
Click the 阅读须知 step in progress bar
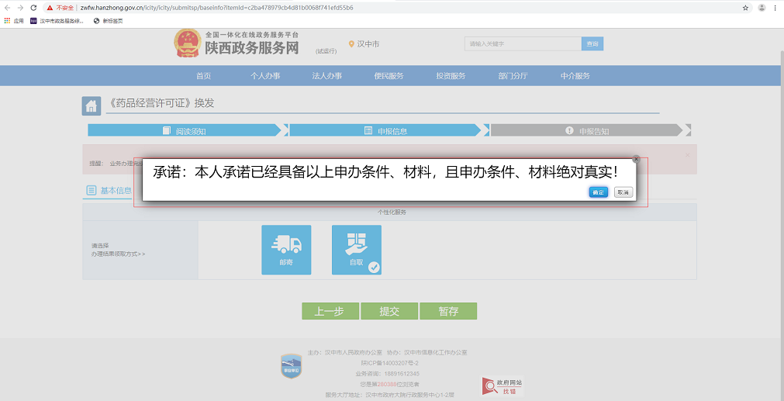pyautogui.click(x=185, y=130)
